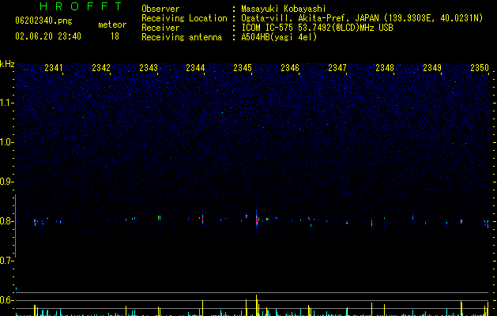Click the 2346 time marker
This screenshot has height=316, width=497.
coord(290,68)
